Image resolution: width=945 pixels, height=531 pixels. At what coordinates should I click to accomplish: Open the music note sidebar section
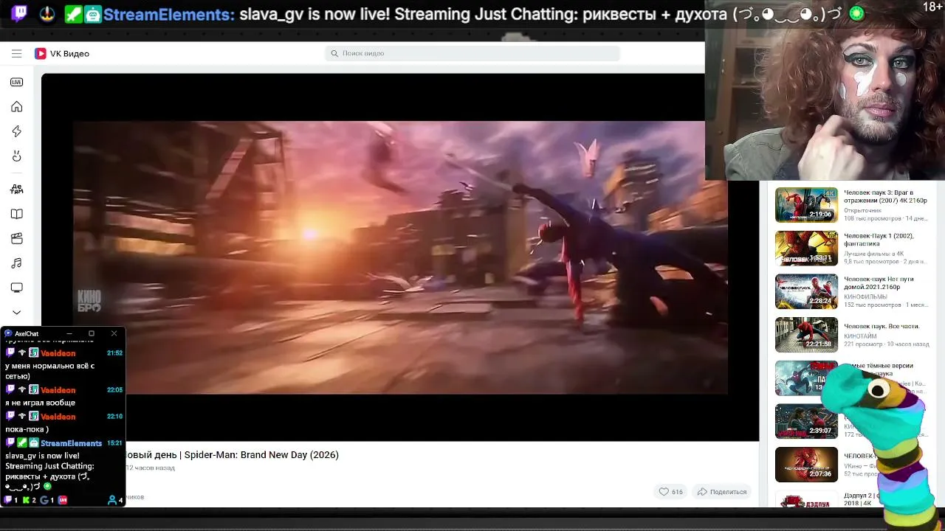[x=16, y=263]
